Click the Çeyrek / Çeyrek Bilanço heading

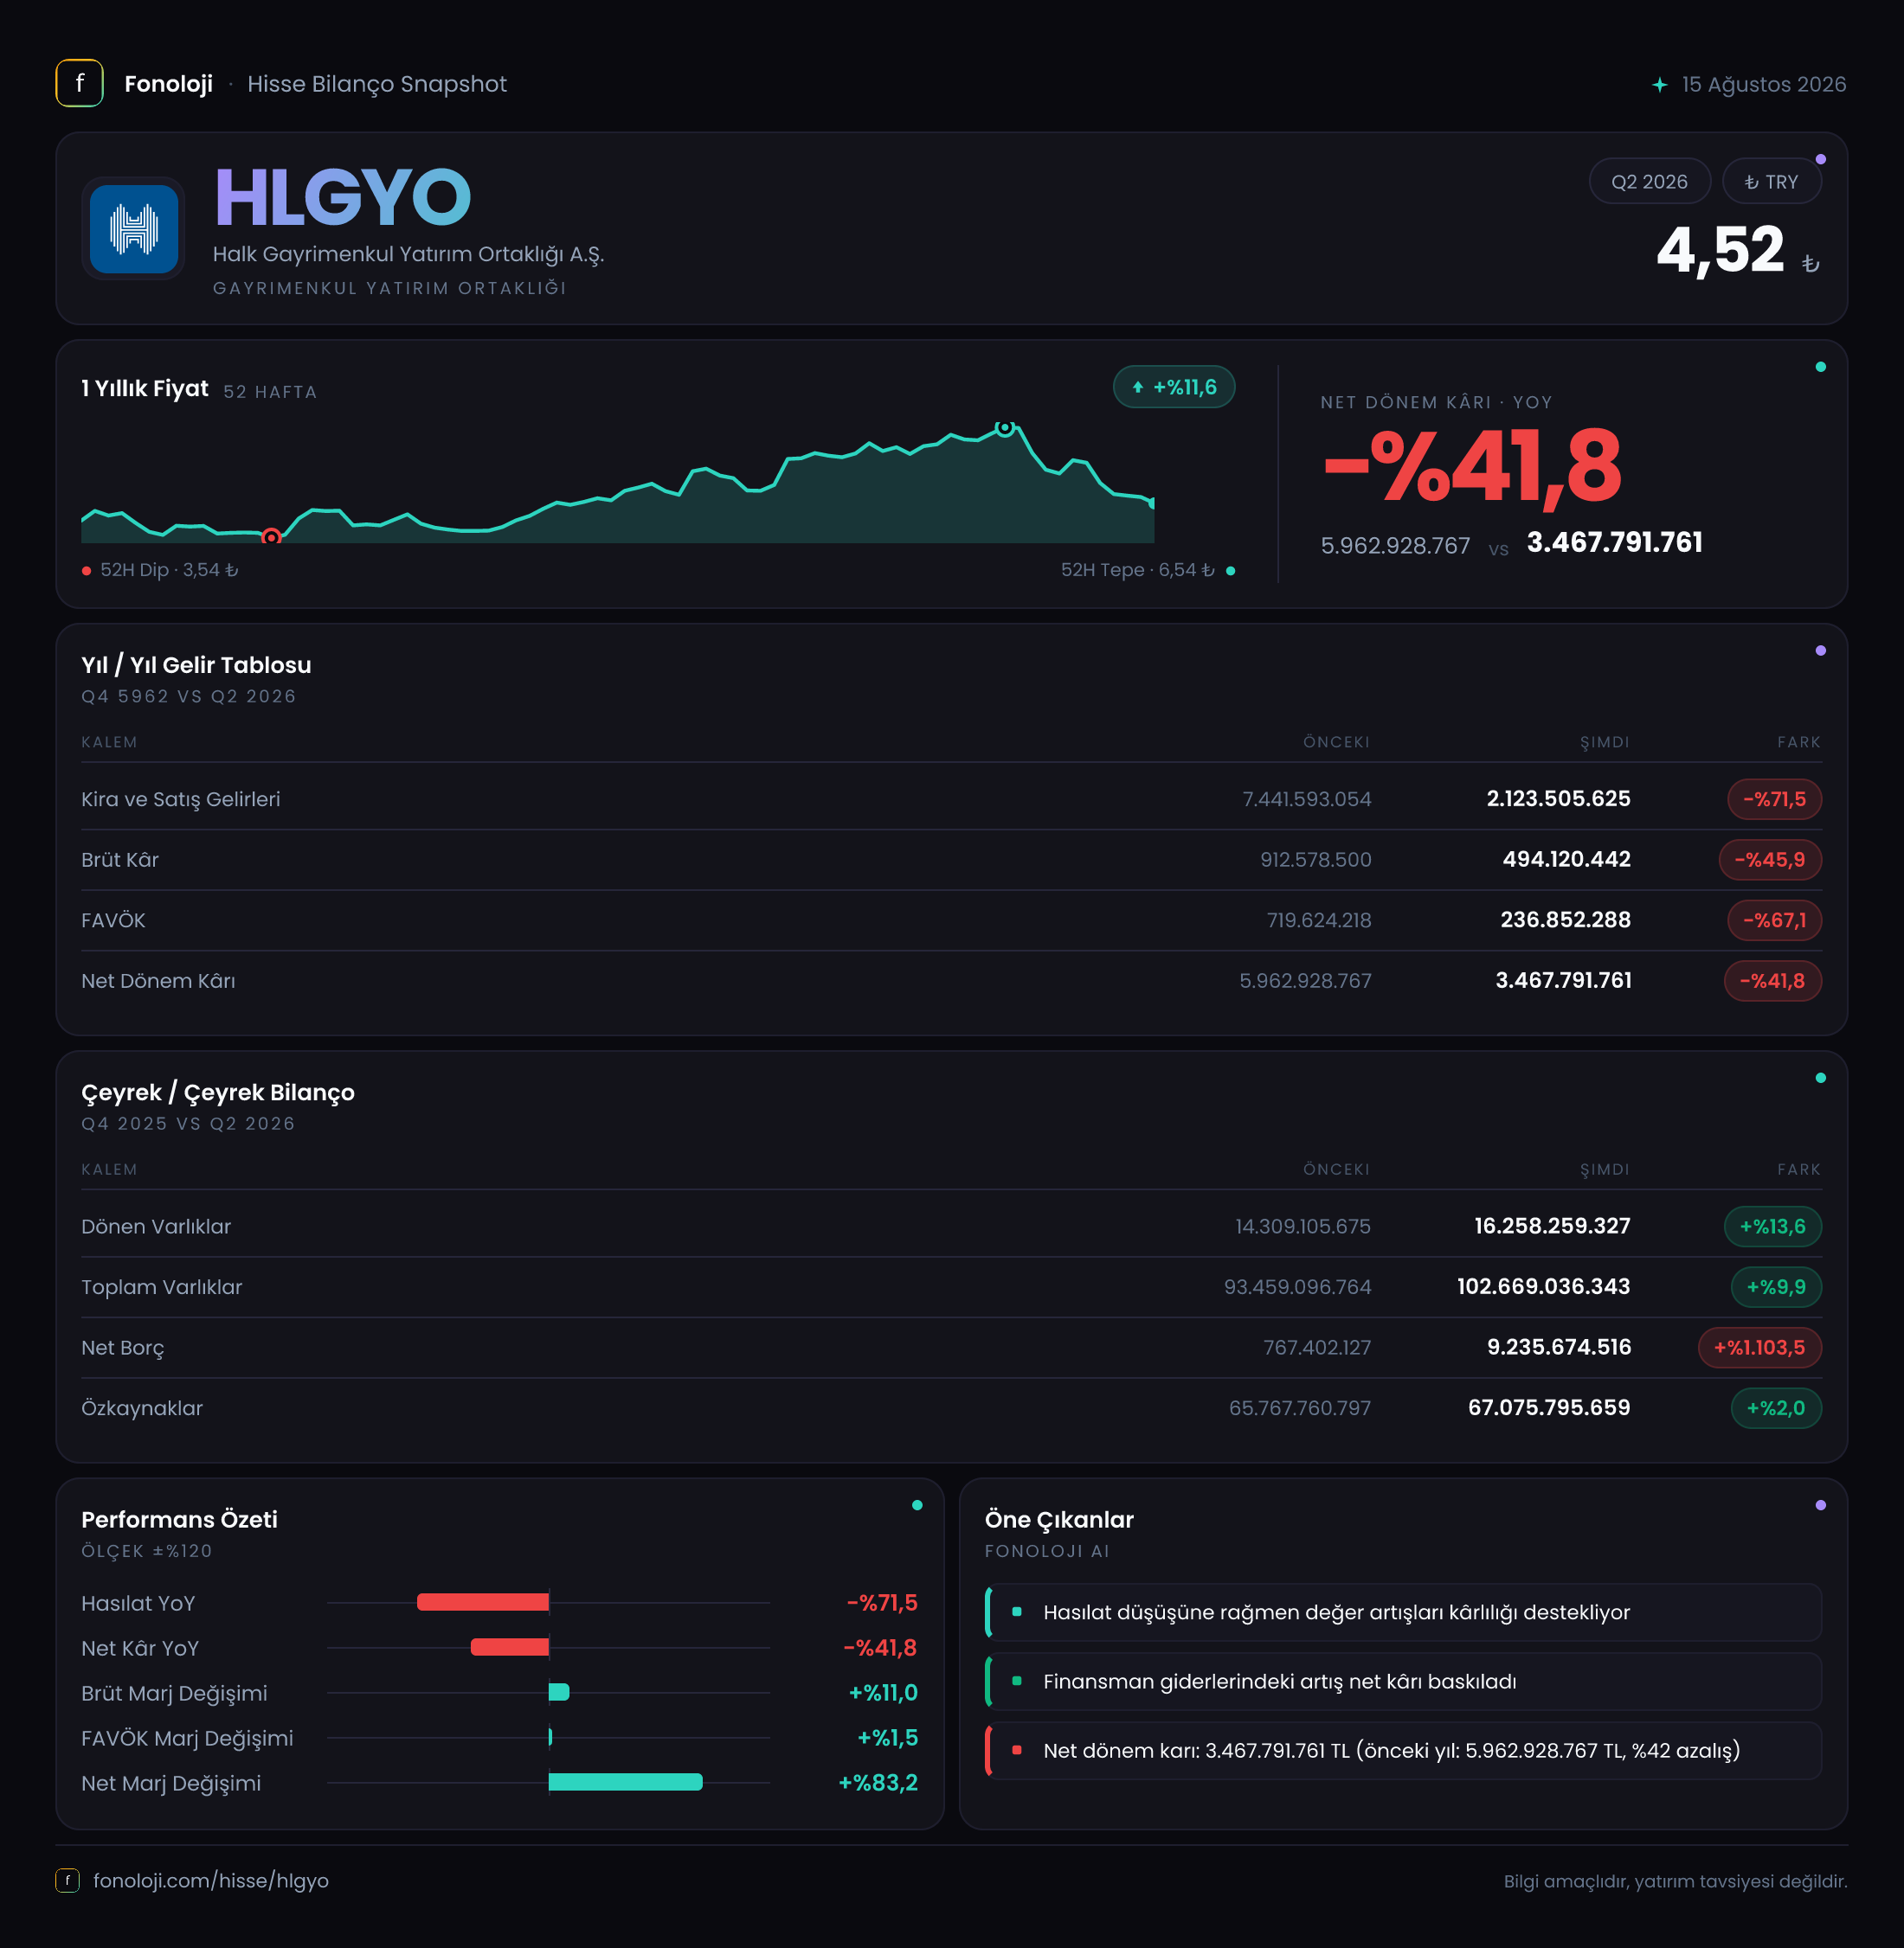pos(218,1093)
